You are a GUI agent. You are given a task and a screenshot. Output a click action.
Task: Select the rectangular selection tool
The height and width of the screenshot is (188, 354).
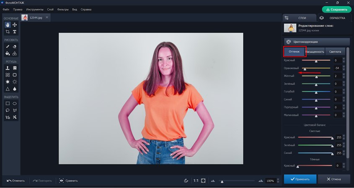8,103
